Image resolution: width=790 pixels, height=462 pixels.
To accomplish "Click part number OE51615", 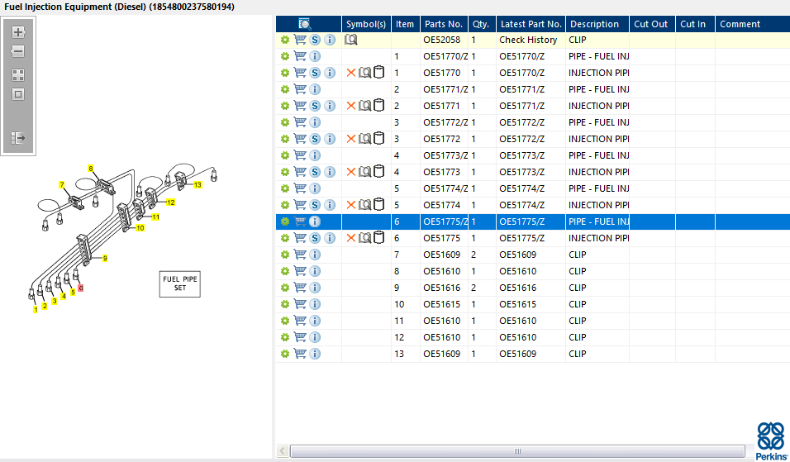I will (442, 304).
